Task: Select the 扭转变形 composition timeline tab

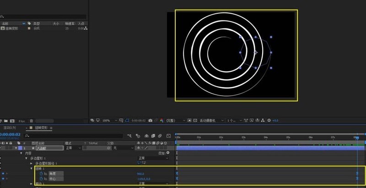Action: click(x=41, y=128)
